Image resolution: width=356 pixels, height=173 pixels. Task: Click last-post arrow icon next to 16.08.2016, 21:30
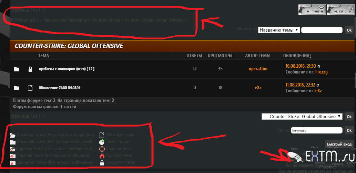[x=318, y=66]
